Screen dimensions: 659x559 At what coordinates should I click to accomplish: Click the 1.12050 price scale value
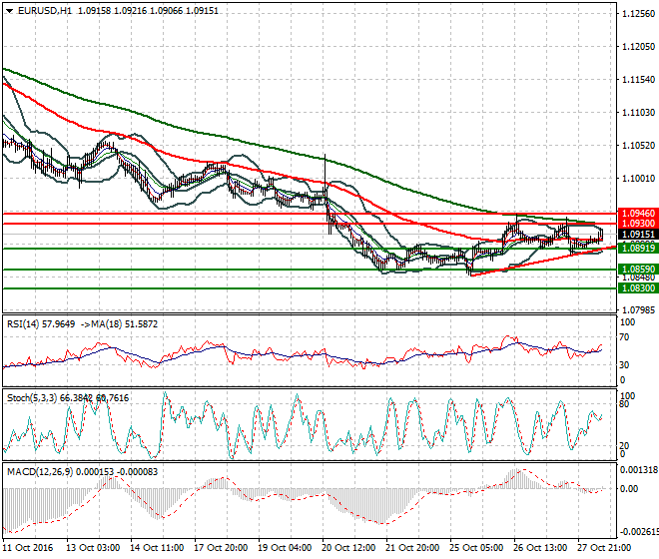[x=638, y=47]
